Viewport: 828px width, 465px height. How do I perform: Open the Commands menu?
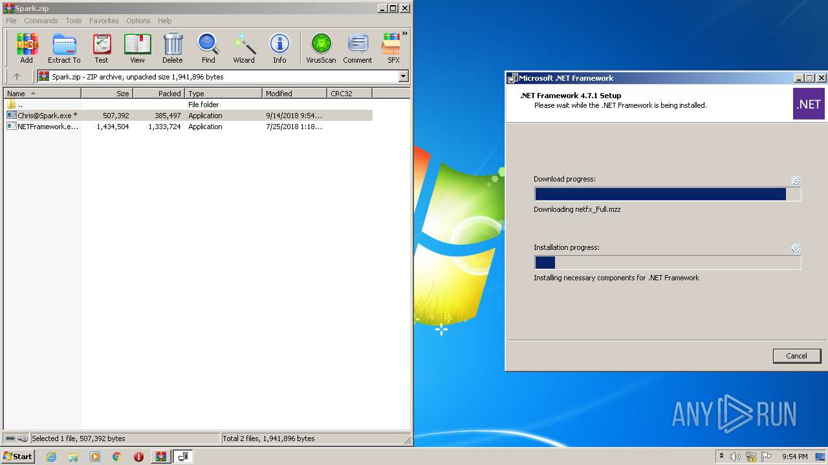[x=41, y=21]
